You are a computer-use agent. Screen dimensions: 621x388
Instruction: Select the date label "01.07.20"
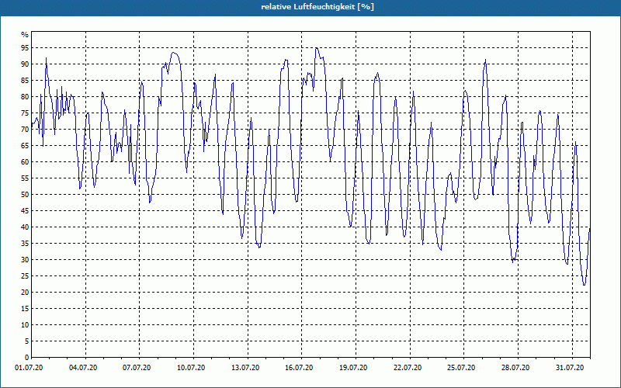coord(29,368)
